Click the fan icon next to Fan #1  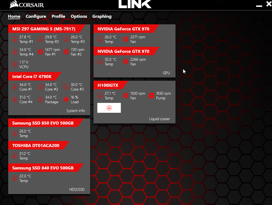pyautogui.click(x=40, y=52)
